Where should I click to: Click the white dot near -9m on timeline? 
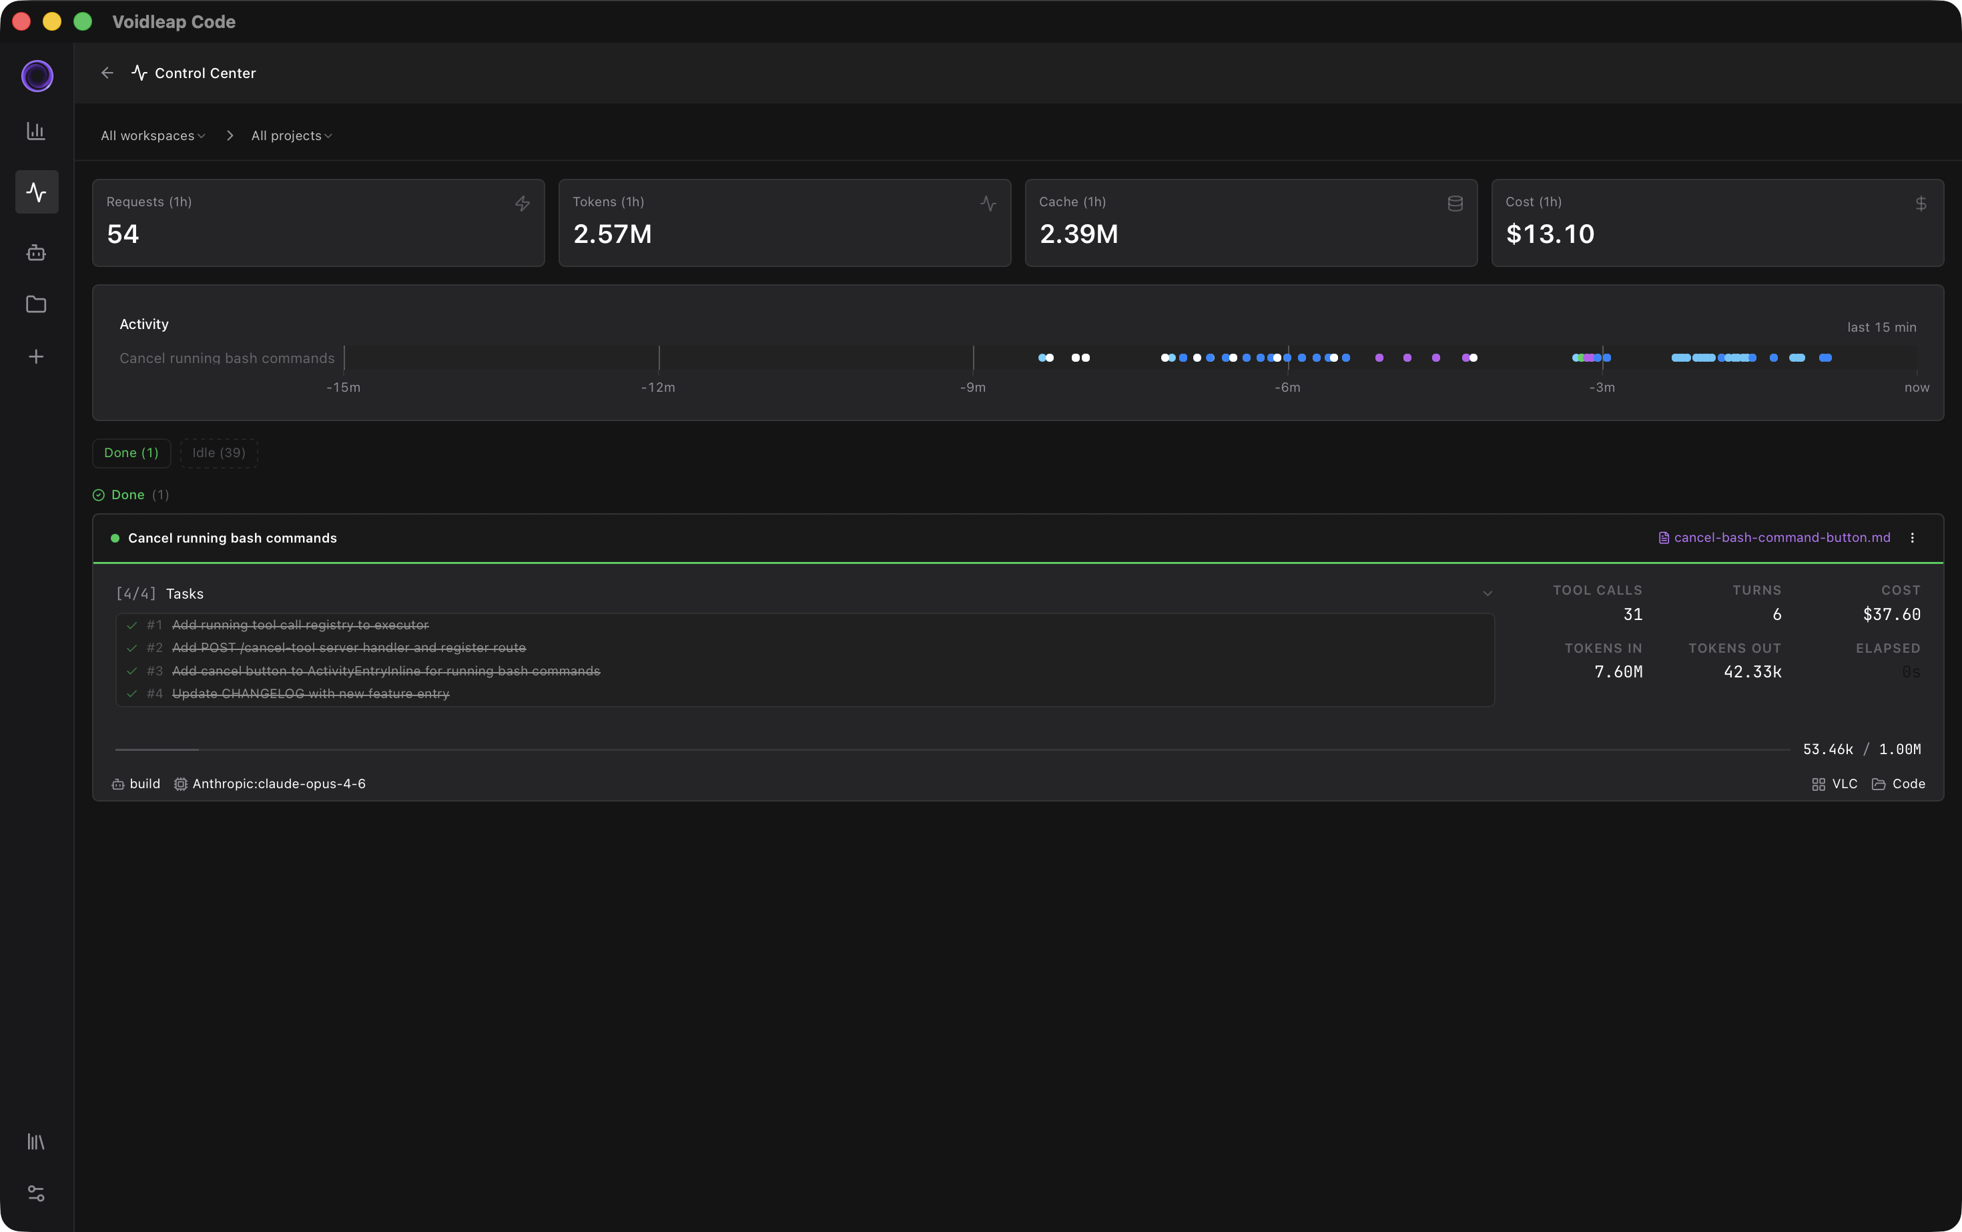(x=1050, y=358)
